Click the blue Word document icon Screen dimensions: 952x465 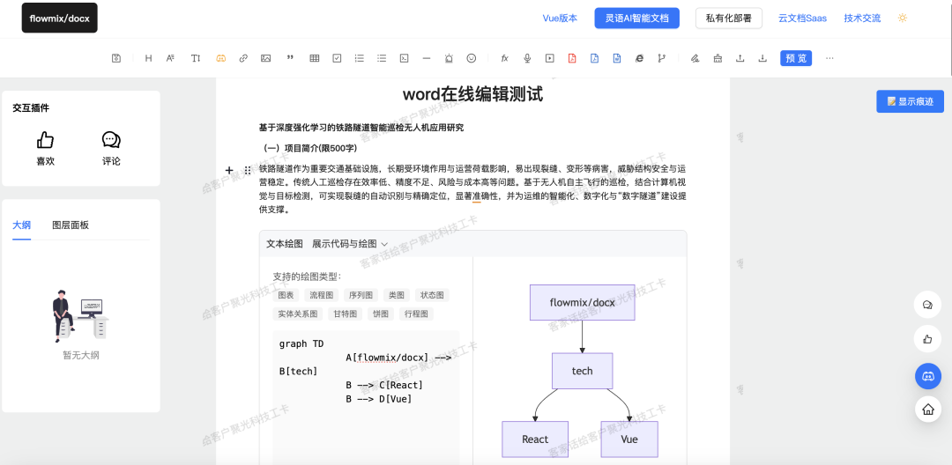coord(617,58)
